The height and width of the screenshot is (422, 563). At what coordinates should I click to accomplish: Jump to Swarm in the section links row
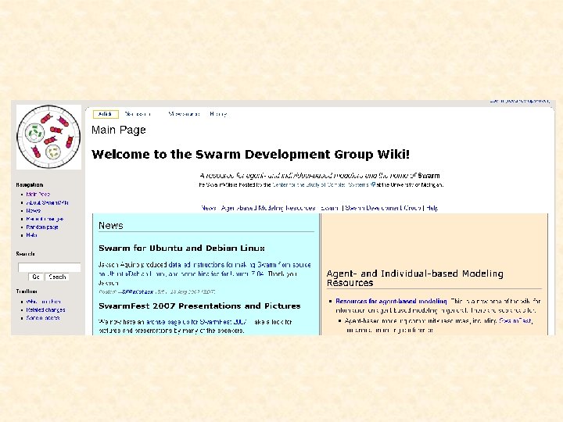(x=329, y=208)
